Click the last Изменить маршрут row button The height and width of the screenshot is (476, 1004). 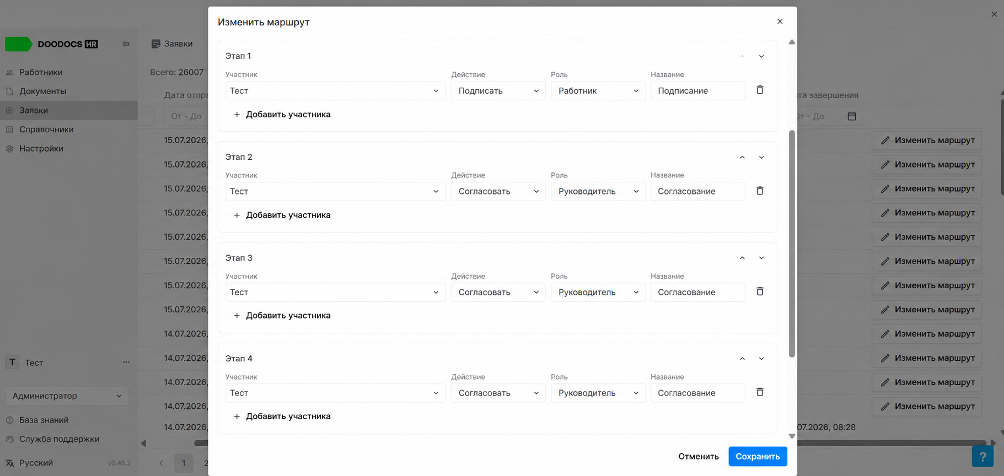[x=927, y=407]
